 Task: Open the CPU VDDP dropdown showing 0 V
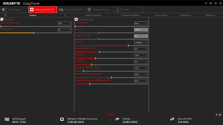(x=141, y=62)
